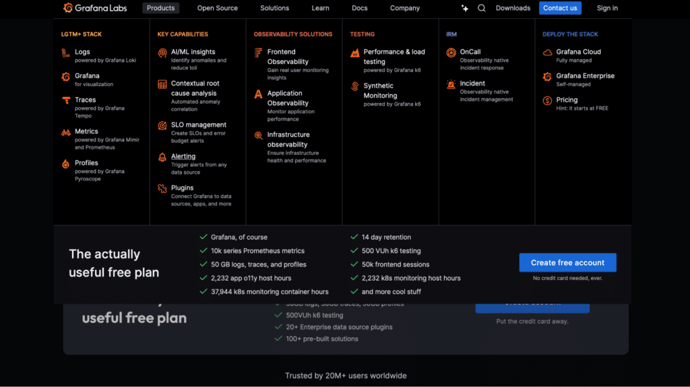The image size is (690, 387).
Task: Open the Solutions menu
Action: pyautogui.click(x=275, y=8)
